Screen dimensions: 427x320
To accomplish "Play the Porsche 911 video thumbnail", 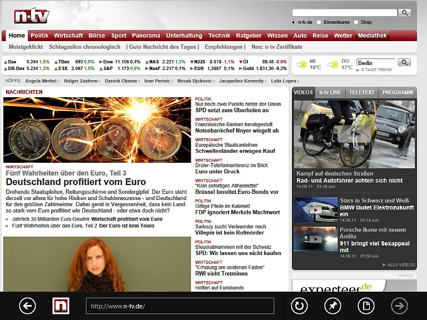I will 316,239.
